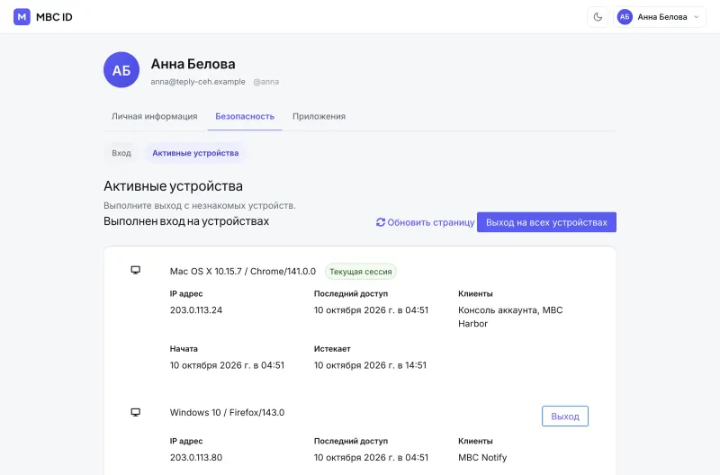Screen dimensions: 720x475
Task: Select the Безопасность tab
Action: (245, 117)
